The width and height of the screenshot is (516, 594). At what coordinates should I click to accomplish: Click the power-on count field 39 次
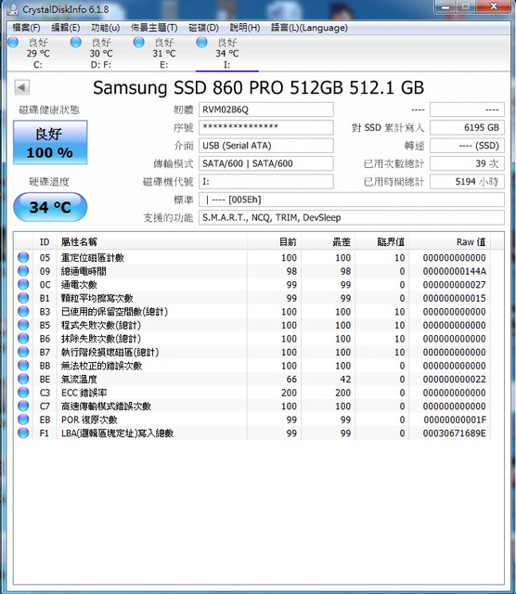pyautogui.click(x=467, y=163)
